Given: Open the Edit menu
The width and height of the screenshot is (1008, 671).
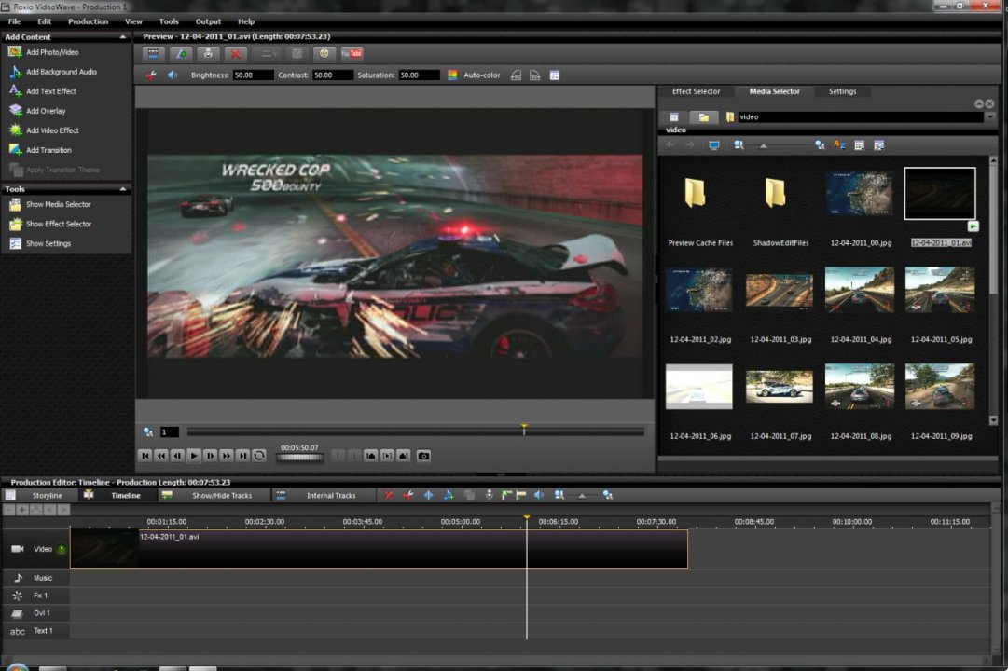Looking at the screenshot, I should coord(45,21).
